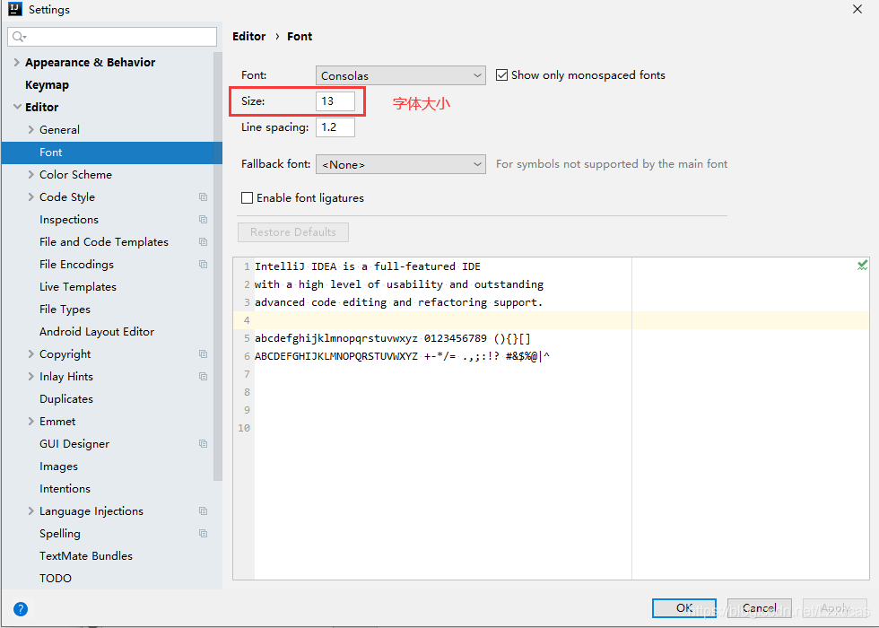879x628 pixels.
Task: Open File Encodings settings
Action: coord(76,264)
